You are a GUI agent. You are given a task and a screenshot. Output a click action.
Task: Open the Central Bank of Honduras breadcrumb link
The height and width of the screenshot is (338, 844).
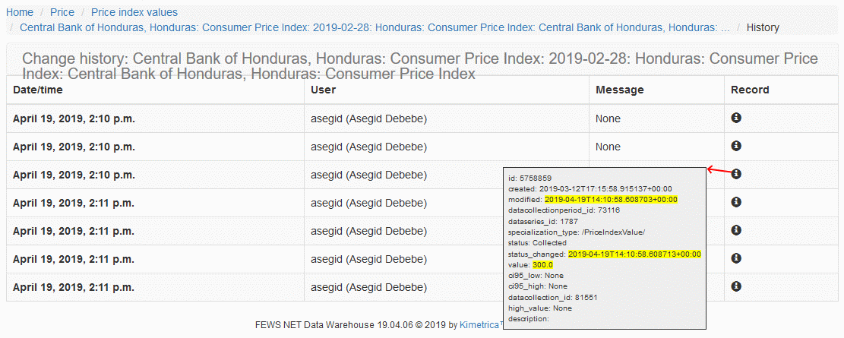click(x=375, y=27)
